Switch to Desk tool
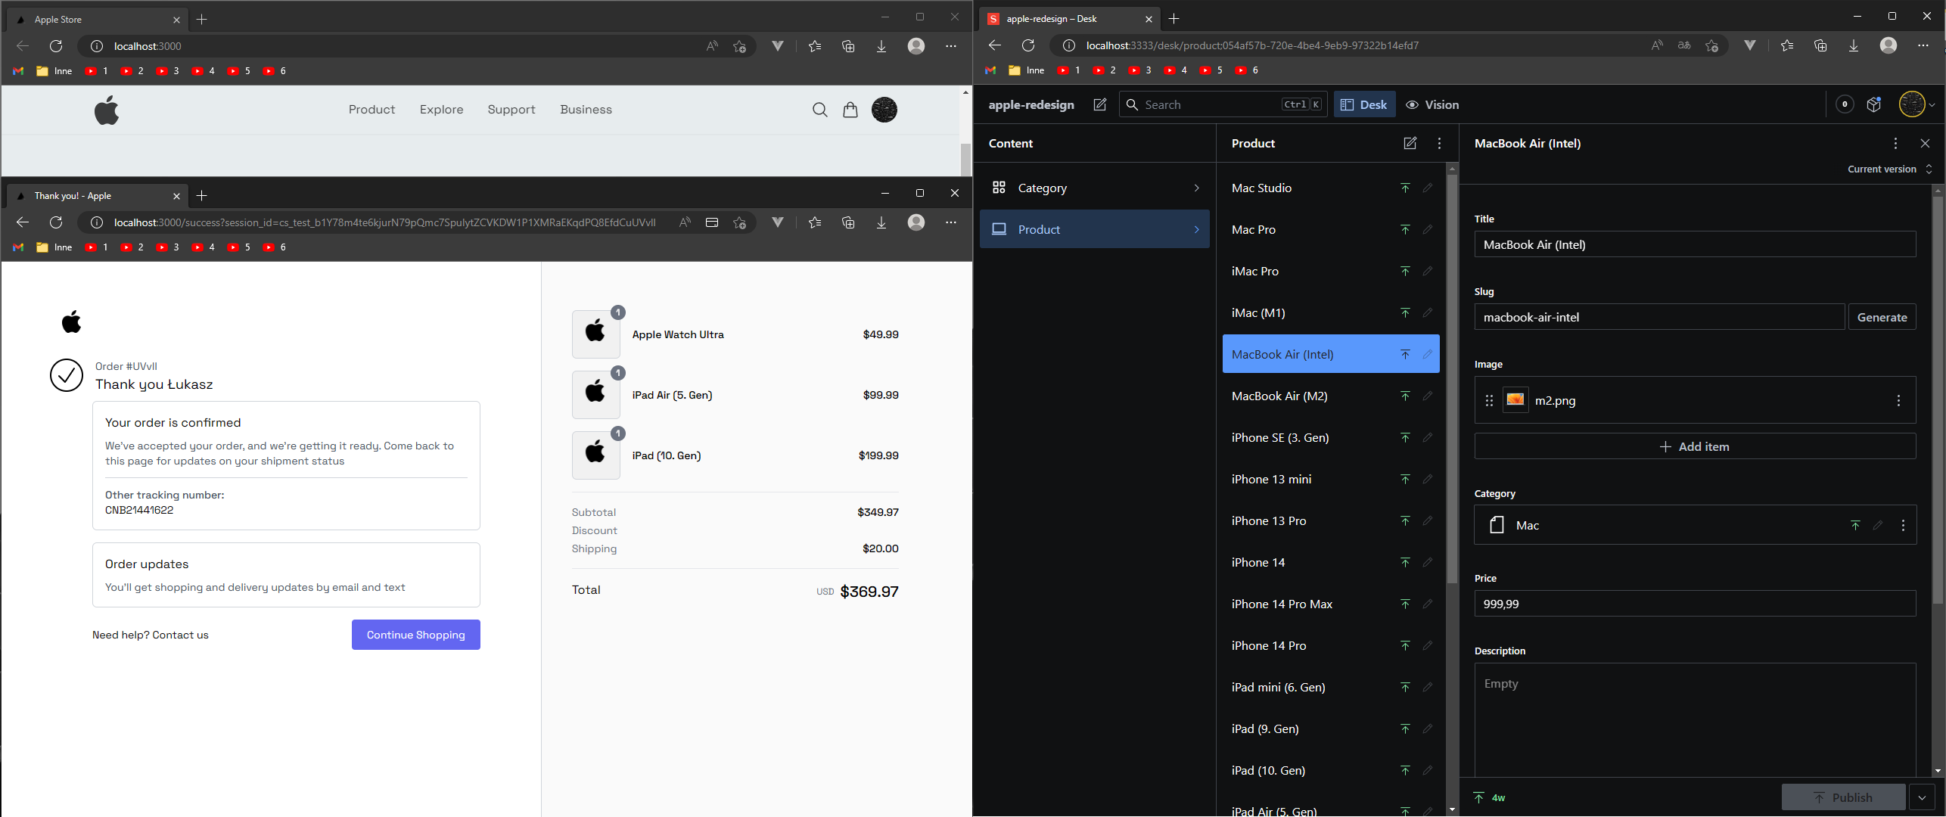 click(x=1364, y=105)
